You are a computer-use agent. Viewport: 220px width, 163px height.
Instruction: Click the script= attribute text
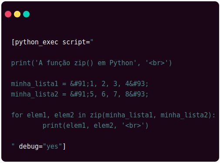pos(76,42)
